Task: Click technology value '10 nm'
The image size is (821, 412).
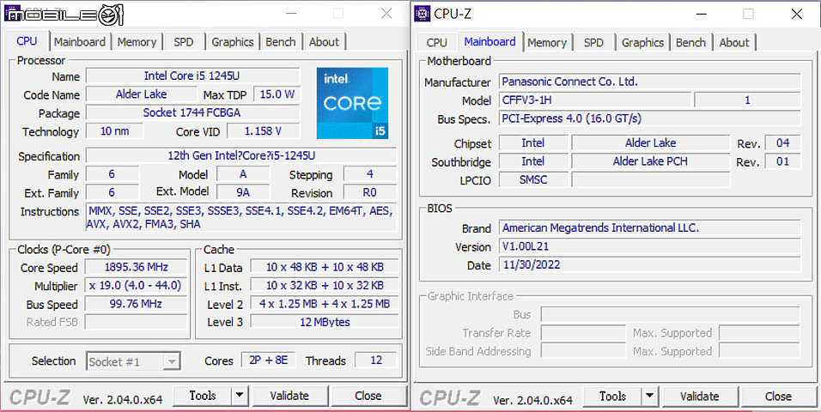Action: click(115, 130)
